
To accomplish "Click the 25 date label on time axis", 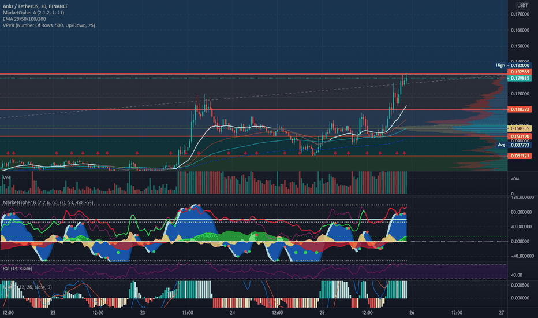I will click(322, 313).
